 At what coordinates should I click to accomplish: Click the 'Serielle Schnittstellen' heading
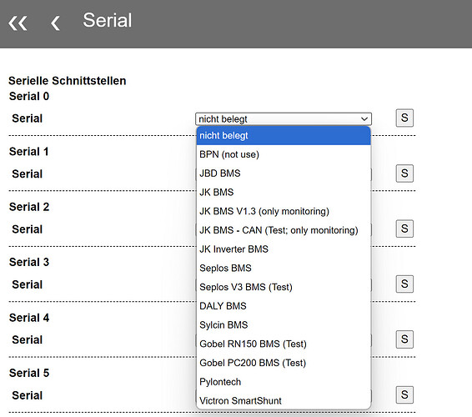click(67, 81)
